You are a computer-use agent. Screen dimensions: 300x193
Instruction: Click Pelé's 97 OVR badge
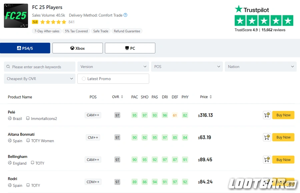pyautogui.click(x=117, y=115)
